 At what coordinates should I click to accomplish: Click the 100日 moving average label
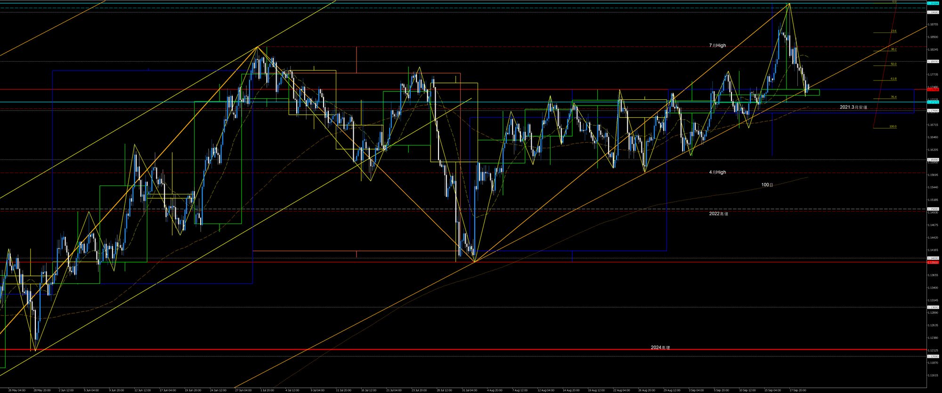[767, 185]
